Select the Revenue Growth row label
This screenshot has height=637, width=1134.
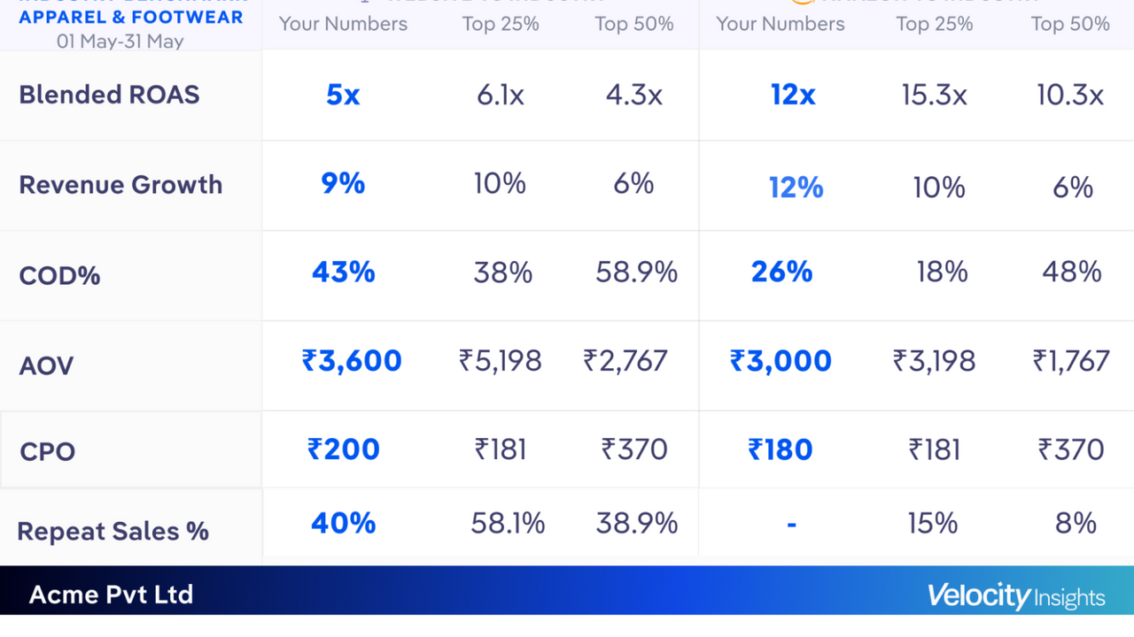coord(120,185)
